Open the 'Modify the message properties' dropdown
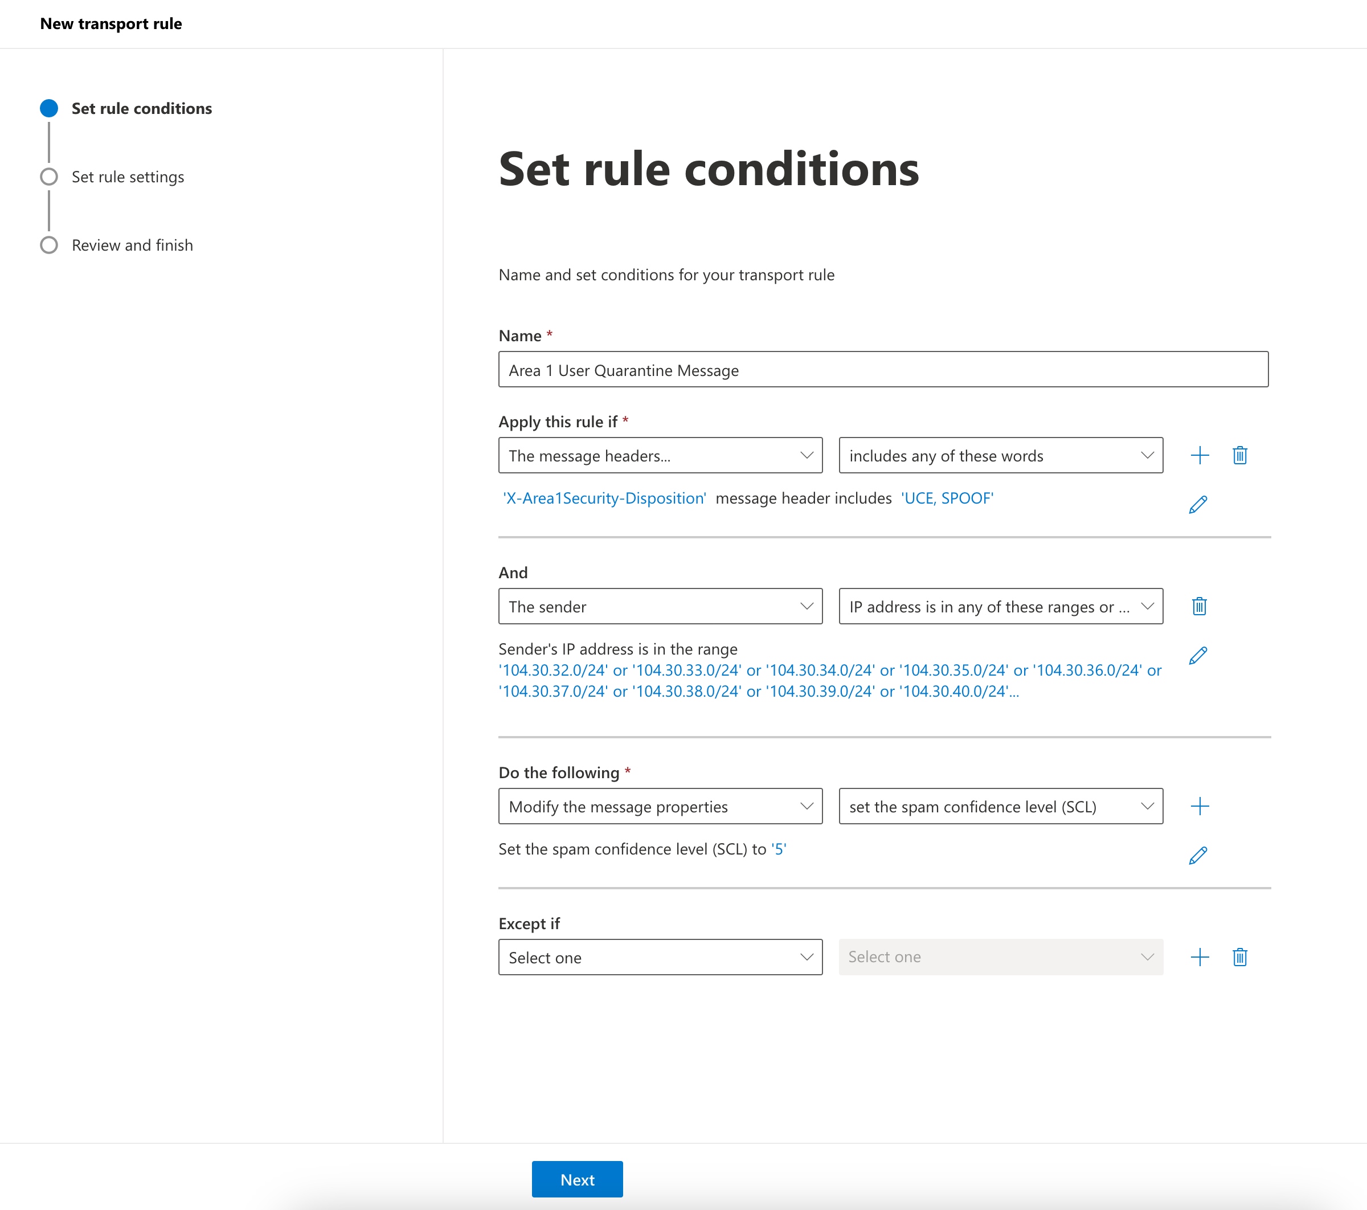 pos(660,806)
